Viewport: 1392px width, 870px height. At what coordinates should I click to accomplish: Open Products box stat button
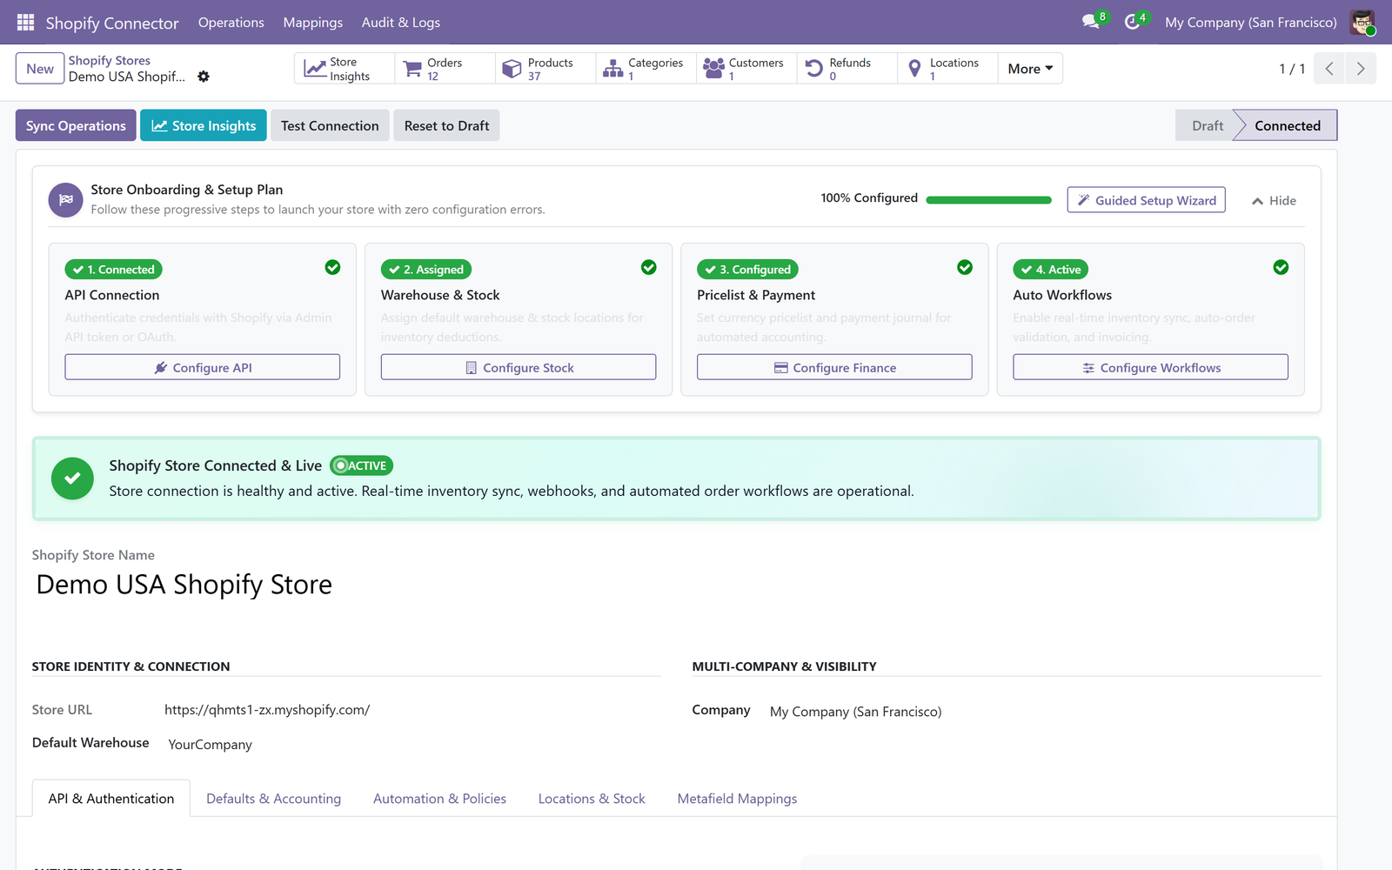(545, 69)
